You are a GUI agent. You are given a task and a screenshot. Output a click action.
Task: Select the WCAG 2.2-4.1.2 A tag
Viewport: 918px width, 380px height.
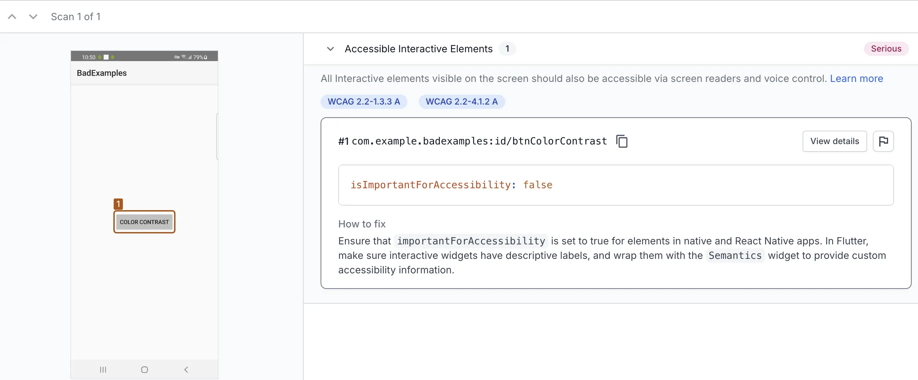coord(461,102)
